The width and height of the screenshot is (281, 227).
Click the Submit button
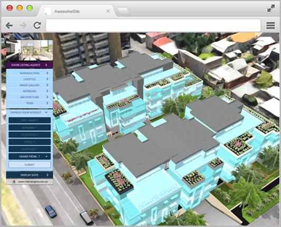tap(30, 165)
